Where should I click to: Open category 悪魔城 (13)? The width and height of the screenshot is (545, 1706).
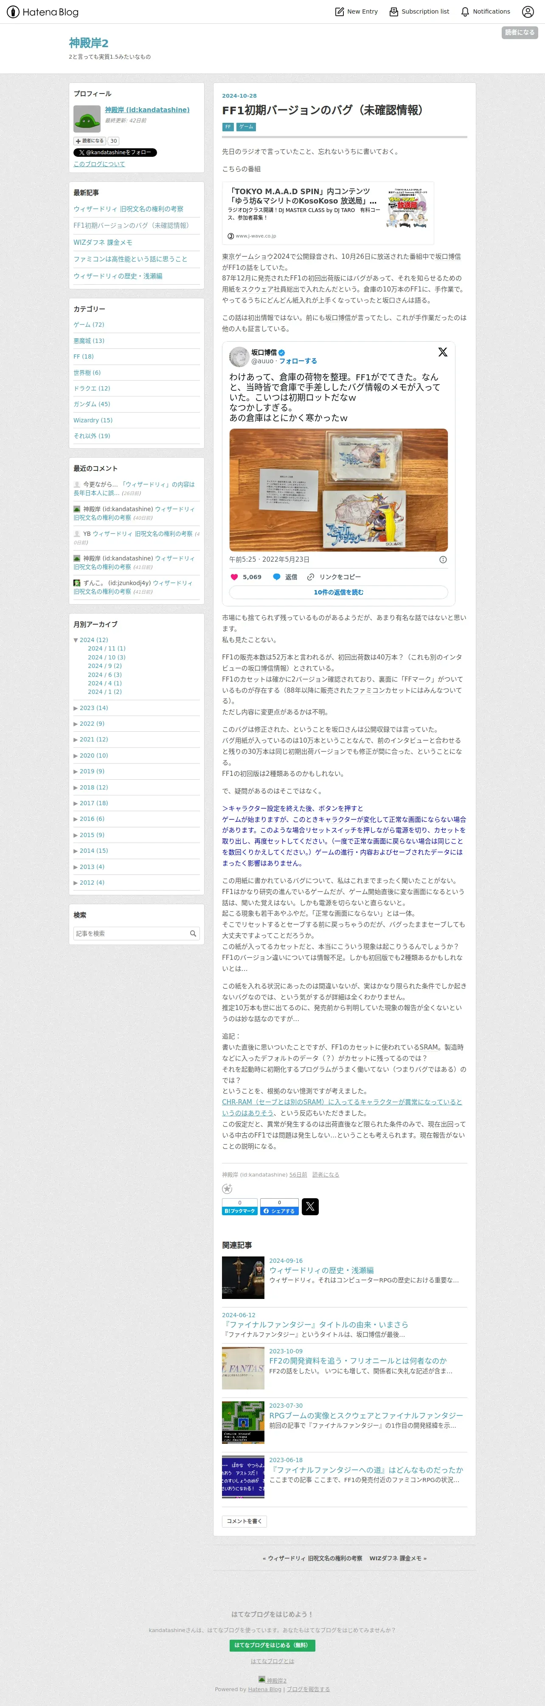89,341
